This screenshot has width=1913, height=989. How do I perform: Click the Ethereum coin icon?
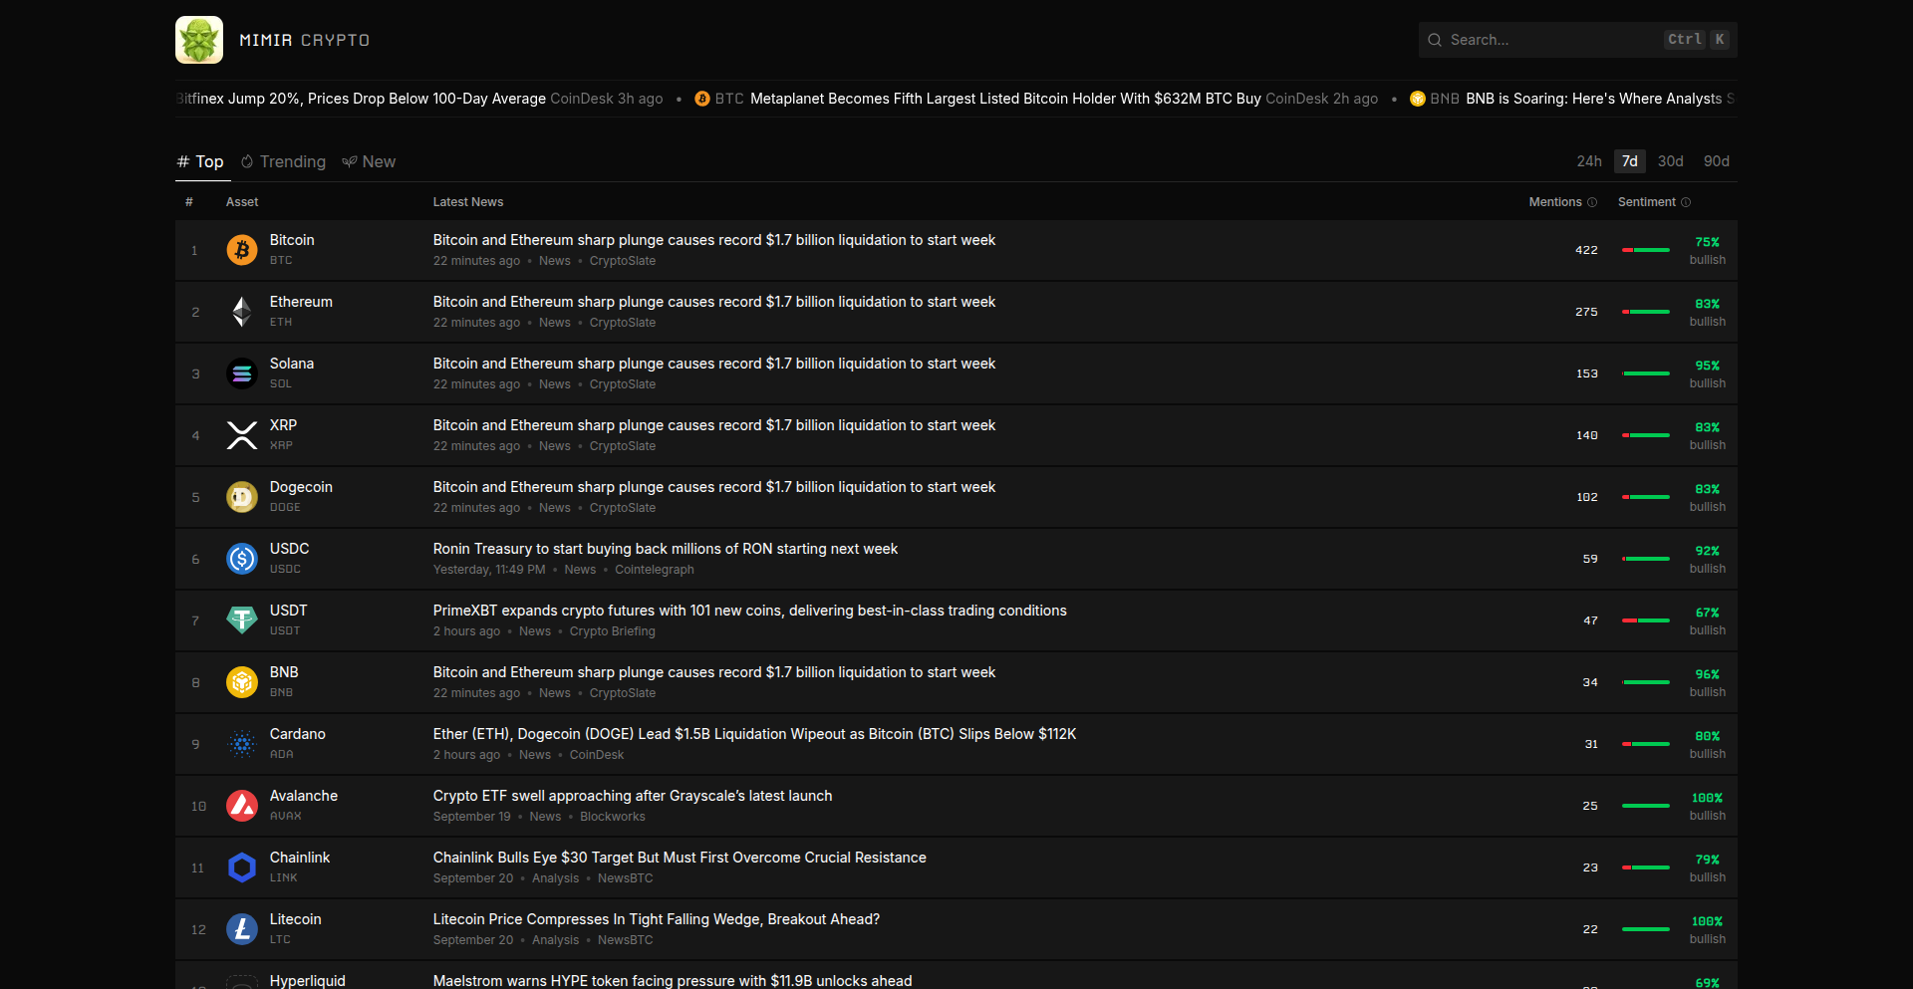pyautogui.click(x=242, y=312)
